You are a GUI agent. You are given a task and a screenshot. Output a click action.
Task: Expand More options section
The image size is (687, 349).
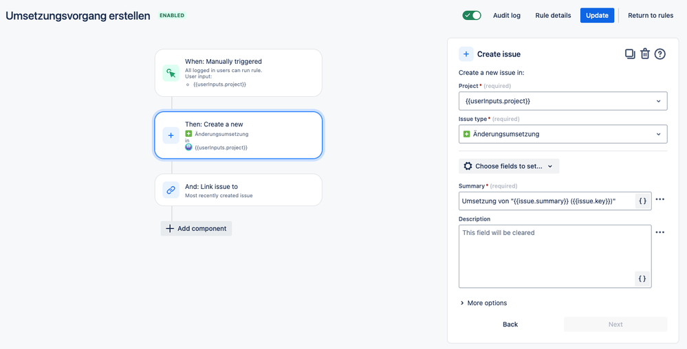483,303
